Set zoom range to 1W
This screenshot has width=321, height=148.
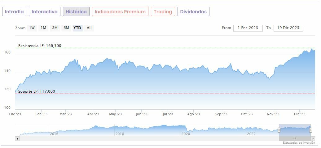pyautogui.click(x=32, y=28)
